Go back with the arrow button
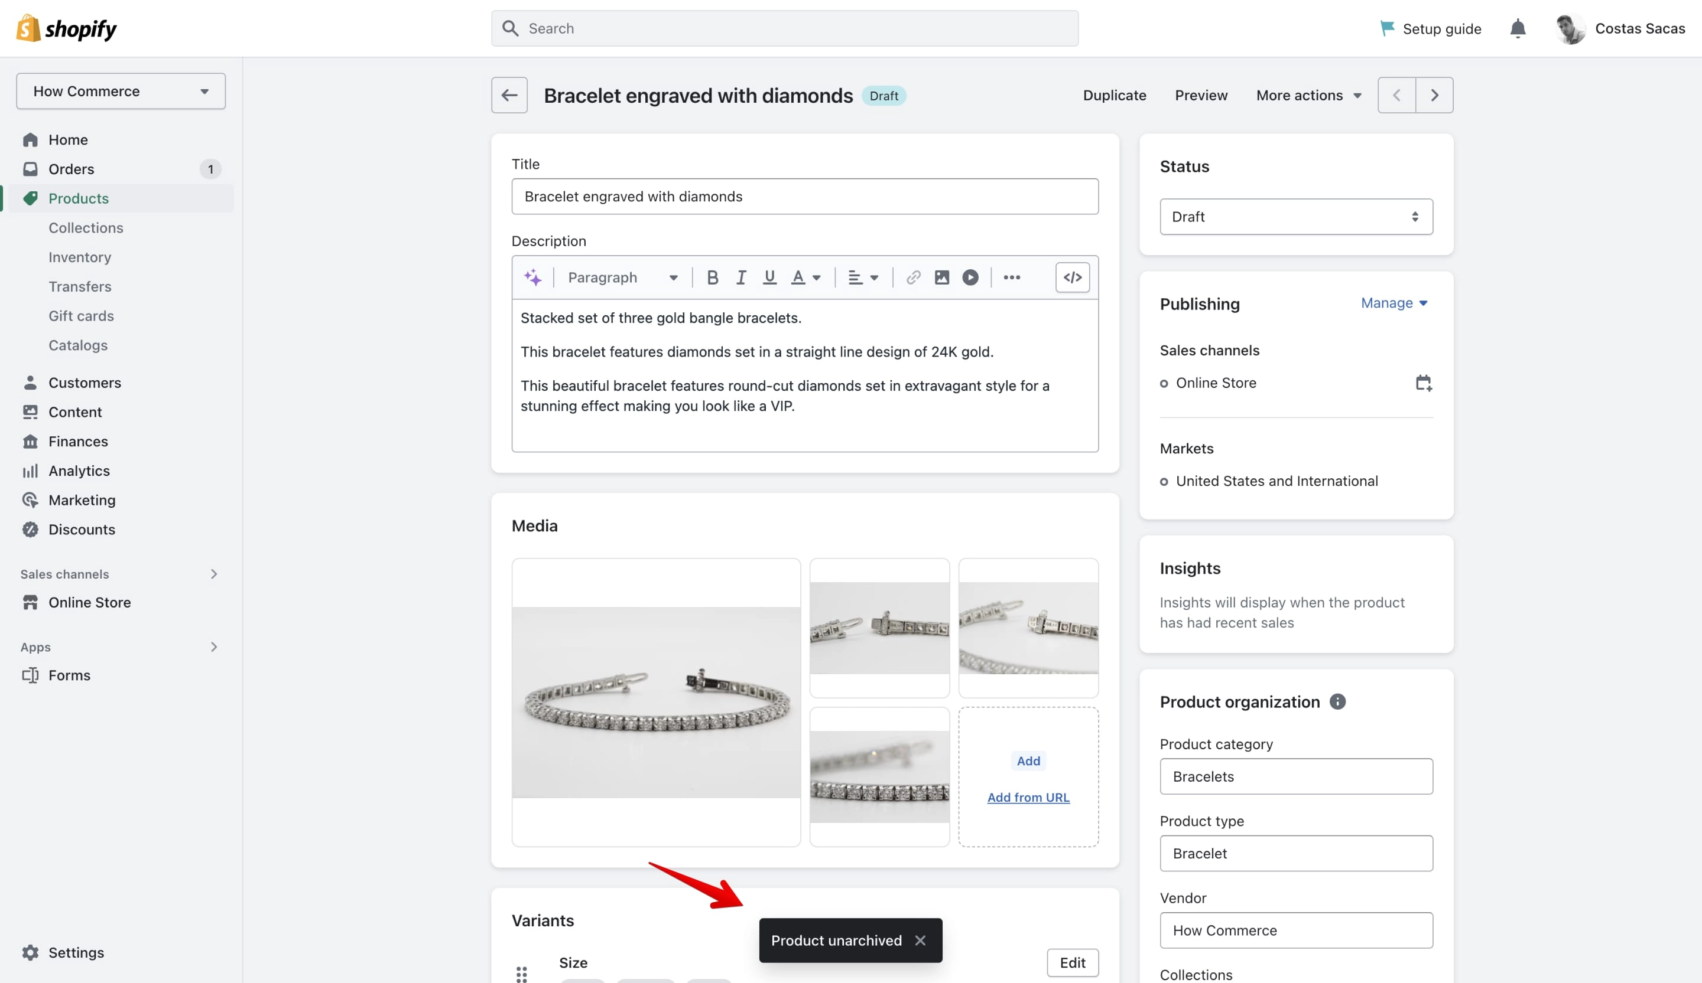This screenshot has width=1702, height=983. coord(509,95)
